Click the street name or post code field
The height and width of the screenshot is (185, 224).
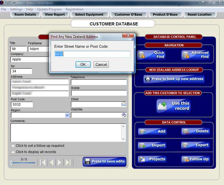click(92, 54)
